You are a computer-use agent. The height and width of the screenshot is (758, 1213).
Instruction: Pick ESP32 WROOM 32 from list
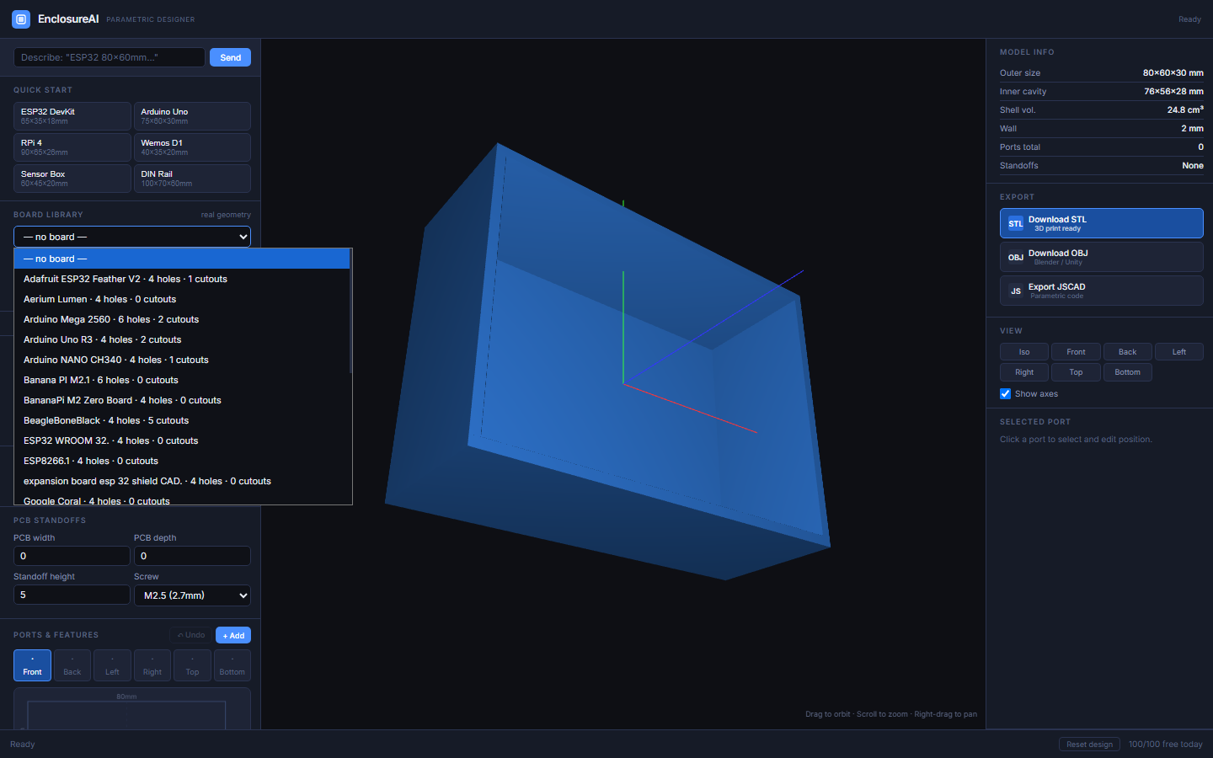(x=182, y=440)
